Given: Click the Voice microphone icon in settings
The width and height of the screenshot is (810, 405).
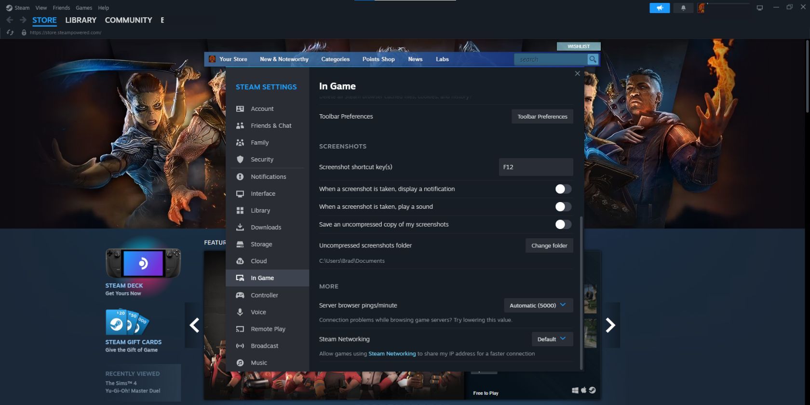Looking at the screenshot, I should pos(240,312).
